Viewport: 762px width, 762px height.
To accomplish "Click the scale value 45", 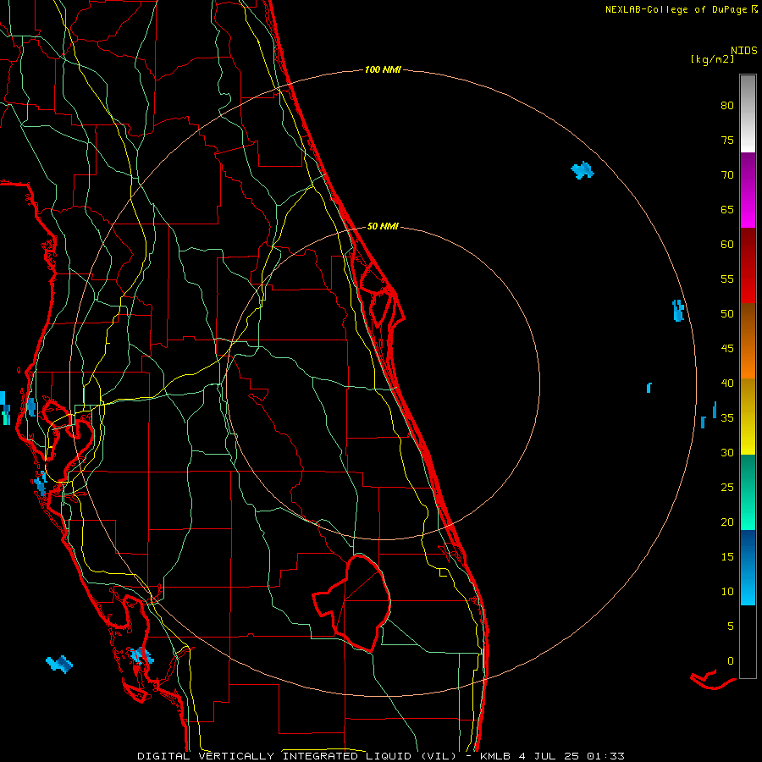I will coord(727,349).
